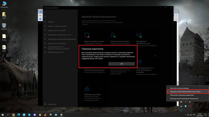Screen dimensions: 209x117
Task: Open the network status tray icon
Action: click(x=188, y=115)
